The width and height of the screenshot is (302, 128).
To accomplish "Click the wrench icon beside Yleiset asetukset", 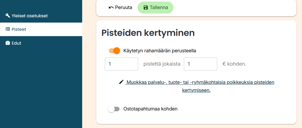I will (8, 16).
